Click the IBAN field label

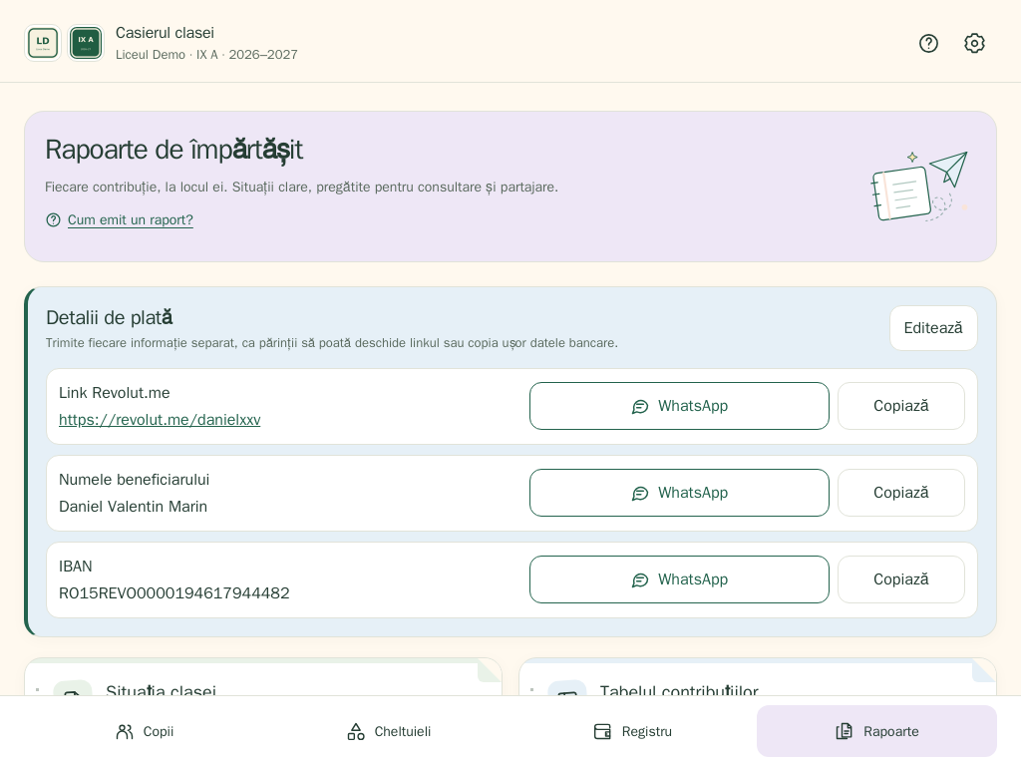click(76, 567)
